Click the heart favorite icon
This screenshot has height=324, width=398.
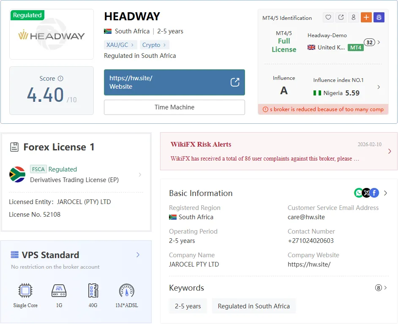[328, 17]
